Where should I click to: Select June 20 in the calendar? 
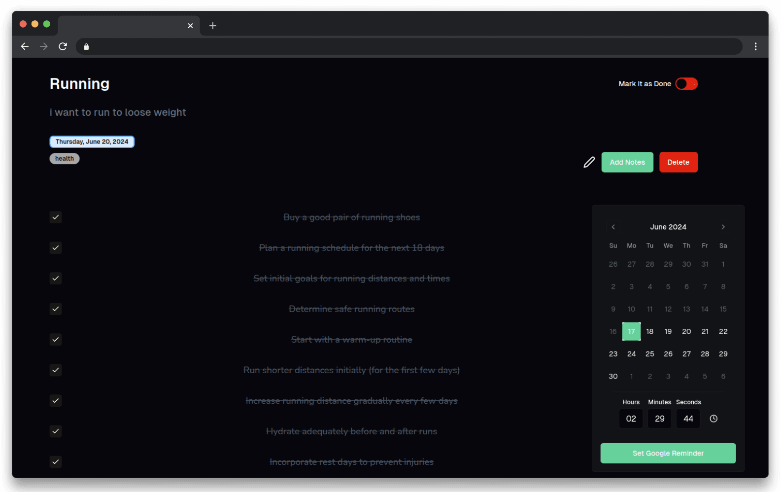click(x=686, y=331)
